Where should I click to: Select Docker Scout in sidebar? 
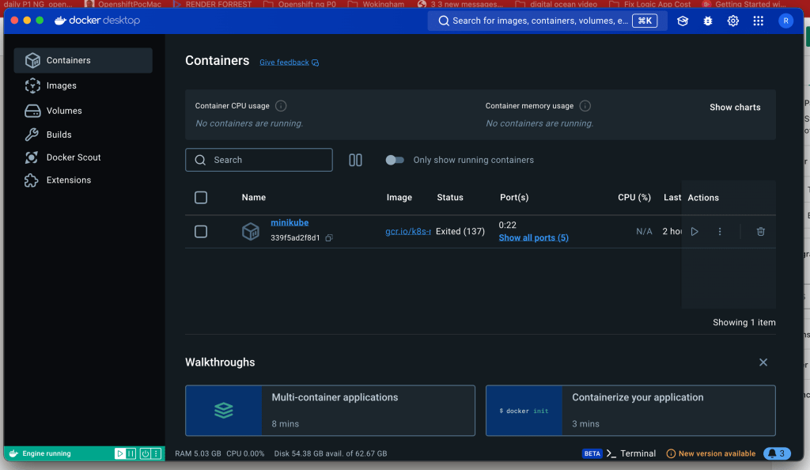click(x=83, y=157)
